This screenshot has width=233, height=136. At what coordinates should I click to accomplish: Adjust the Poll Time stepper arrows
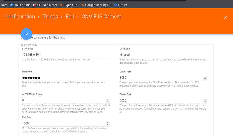108,124
